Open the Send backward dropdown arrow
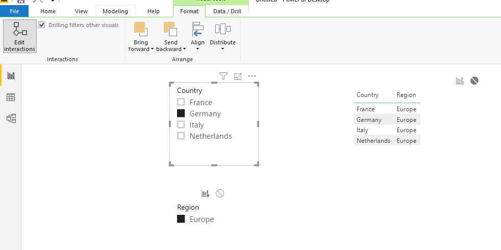Screen dimensions: 501x250 point(184,49)
